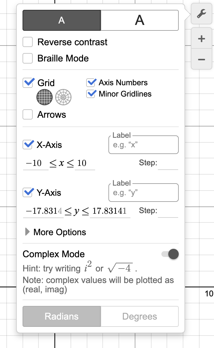Zoom out using the minus button
This screenshot has width=214, height=348.
[x=201, y=59]
